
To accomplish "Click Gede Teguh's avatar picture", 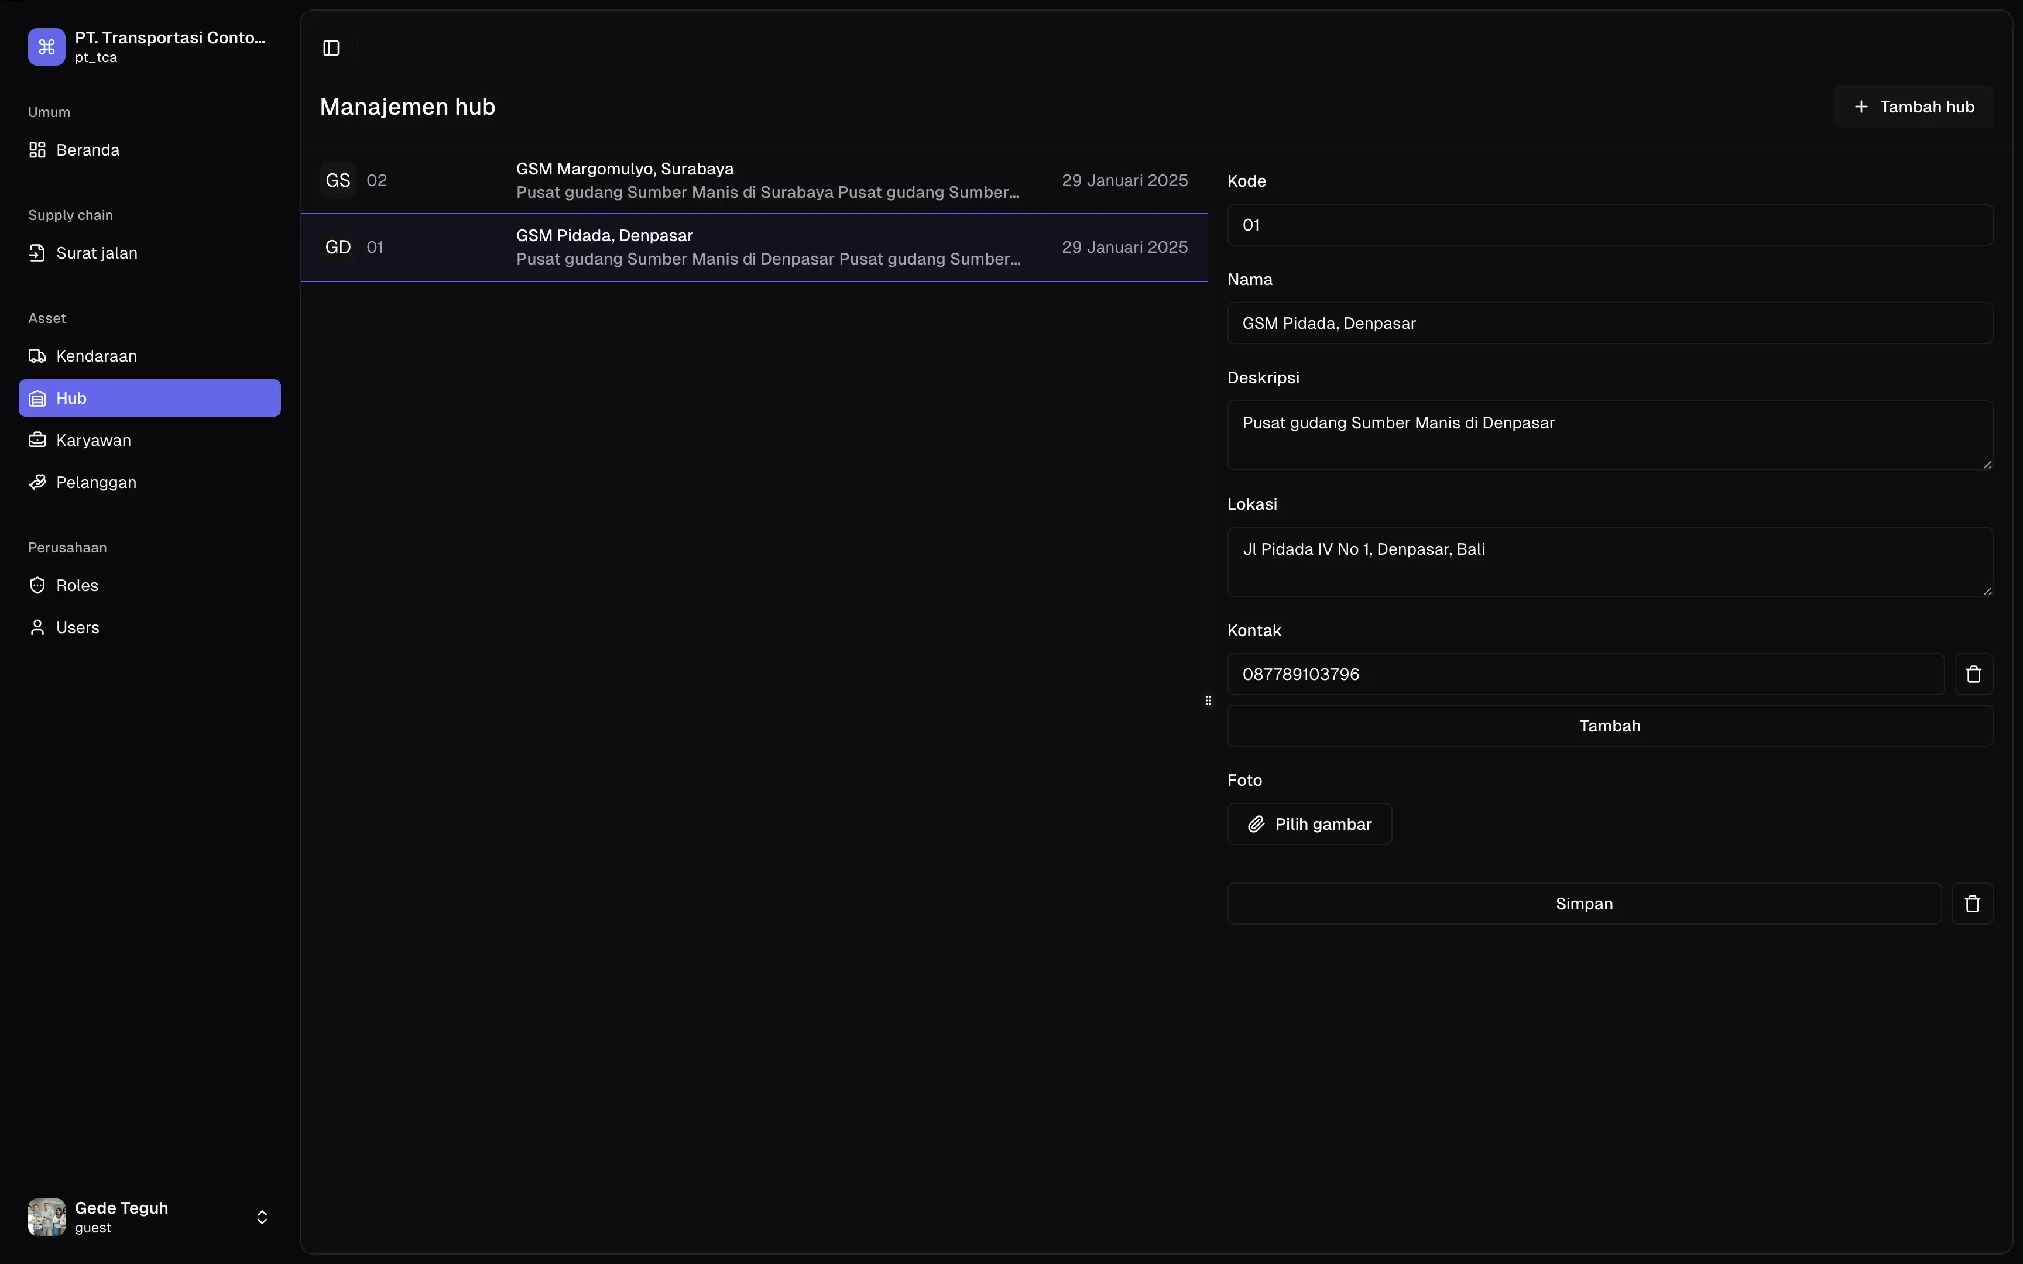I will click(47, 1217).
